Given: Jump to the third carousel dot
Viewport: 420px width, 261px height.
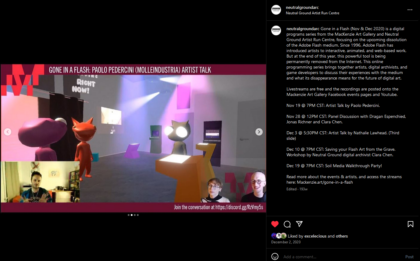Looking at the screenshot, I should click(x=135, y=215).
